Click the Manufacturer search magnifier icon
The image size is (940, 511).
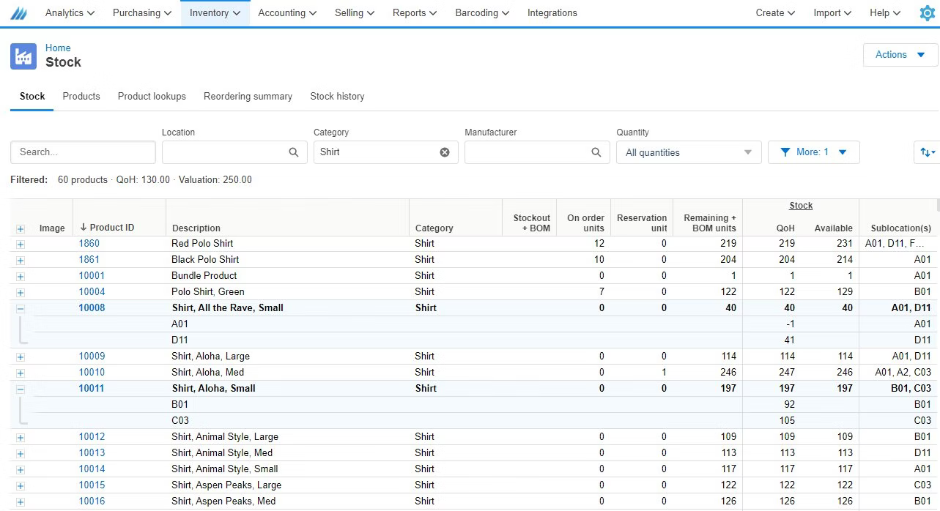[x=596, y=152]
